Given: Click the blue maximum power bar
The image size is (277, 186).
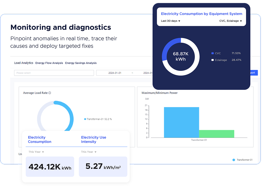Looking at the screenshot, I should (x=181, y=122).
